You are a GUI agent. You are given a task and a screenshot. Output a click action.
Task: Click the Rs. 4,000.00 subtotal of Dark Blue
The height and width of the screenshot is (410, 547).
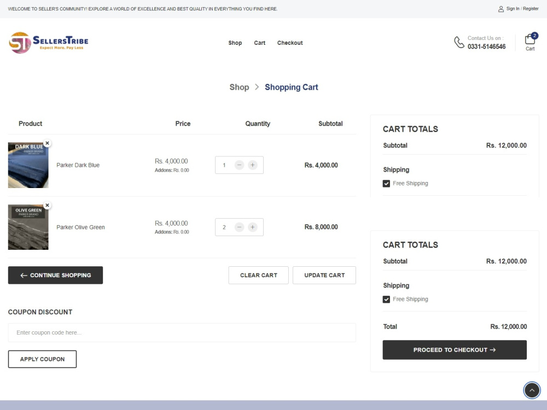tap(321, 165)
